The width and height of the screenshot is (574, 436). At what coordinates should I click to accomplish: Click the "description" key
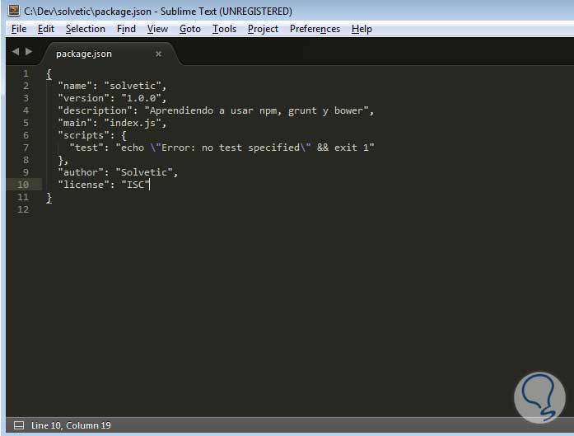click(x=96, y=110)
